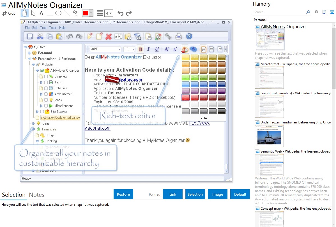Activate the hand pan tool

pos(24,13)
